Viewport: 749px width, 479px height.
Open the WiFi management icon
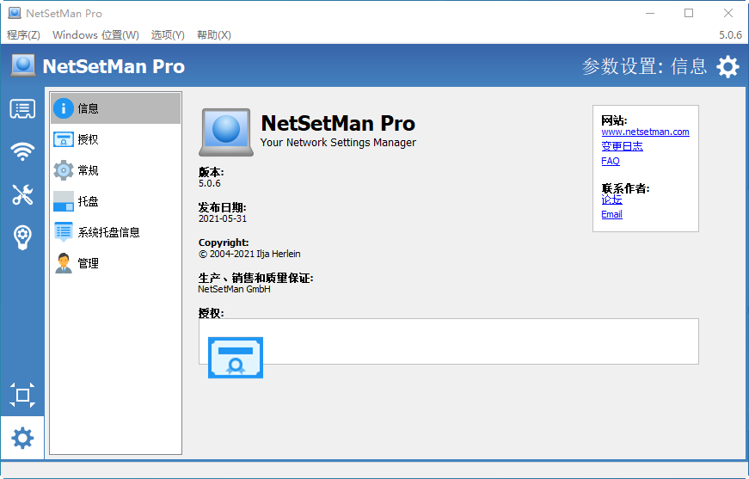tap(22, 151)
